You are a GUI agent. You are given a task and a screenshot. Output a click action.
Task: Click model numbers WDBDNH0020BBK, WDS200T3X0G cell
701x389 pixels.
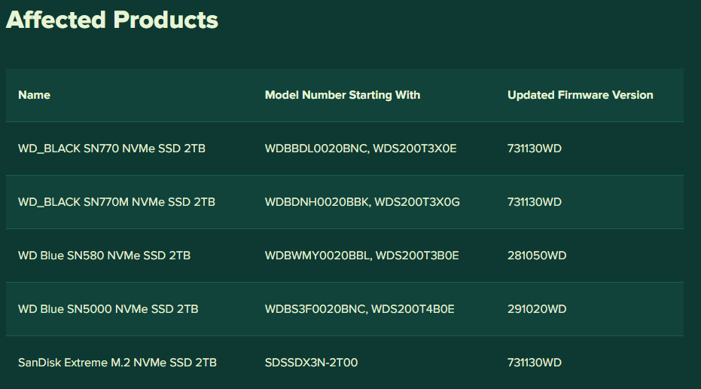[362, 202]
